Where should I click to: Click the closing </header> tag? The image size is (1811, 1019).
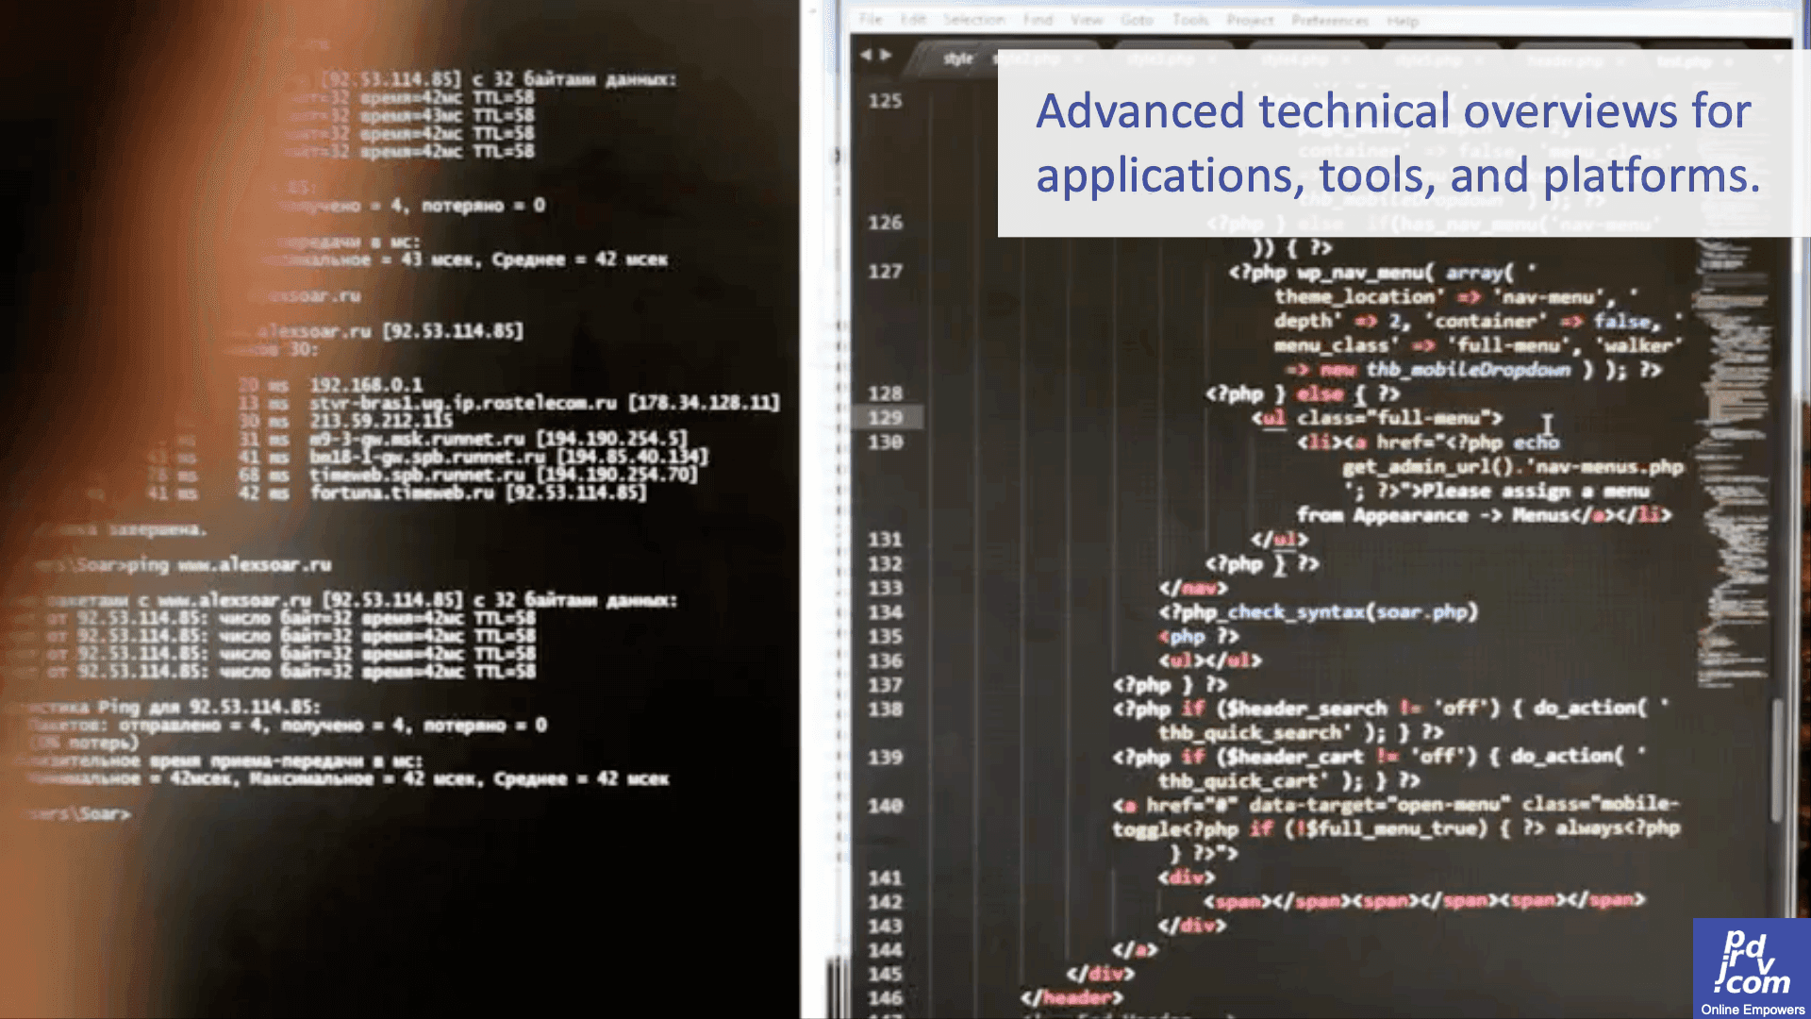(1072, 998)
